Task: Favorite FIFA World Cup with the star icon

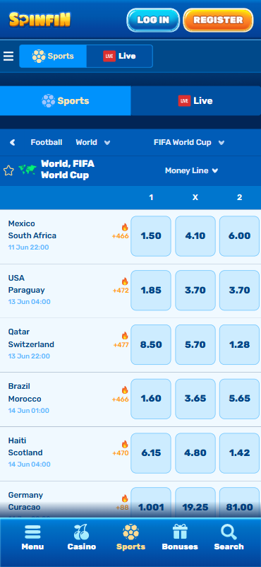Action: 8,170
